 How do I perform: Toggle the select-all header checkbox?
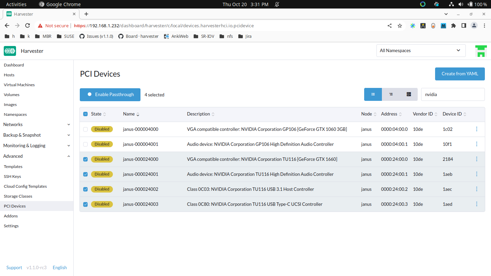(85, 114)
